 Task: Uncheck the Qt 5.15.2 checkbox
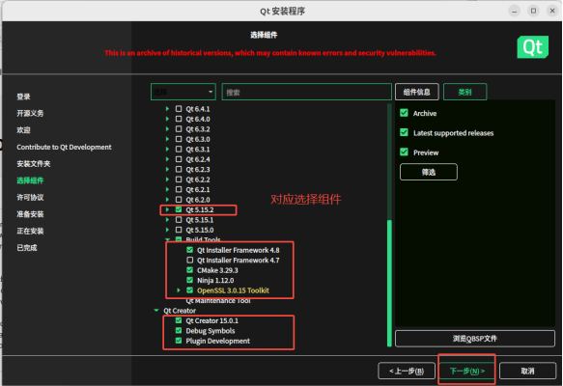coord(179,209)
